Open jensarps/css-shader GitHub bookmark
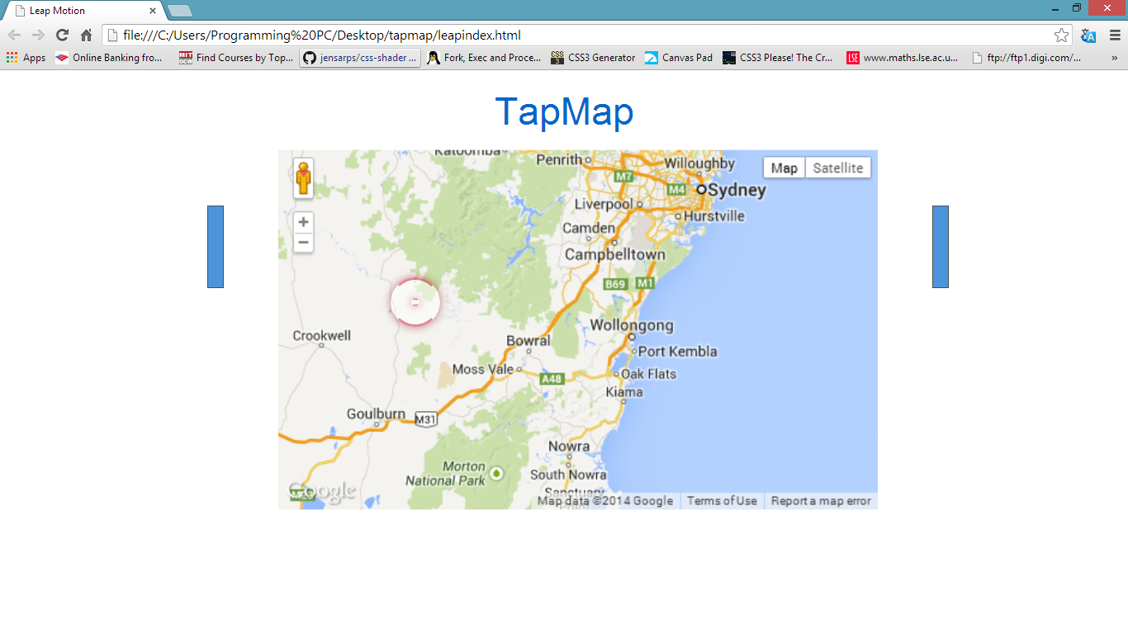 (x=360, y=58)
